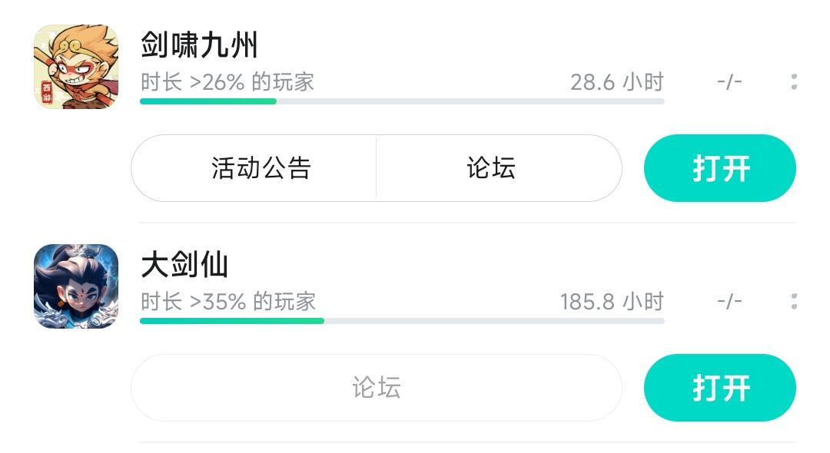Click the 剑啸九州 playtime progress bar
The height and width of the screenshot is (453, 830).
tap(401, 101)
